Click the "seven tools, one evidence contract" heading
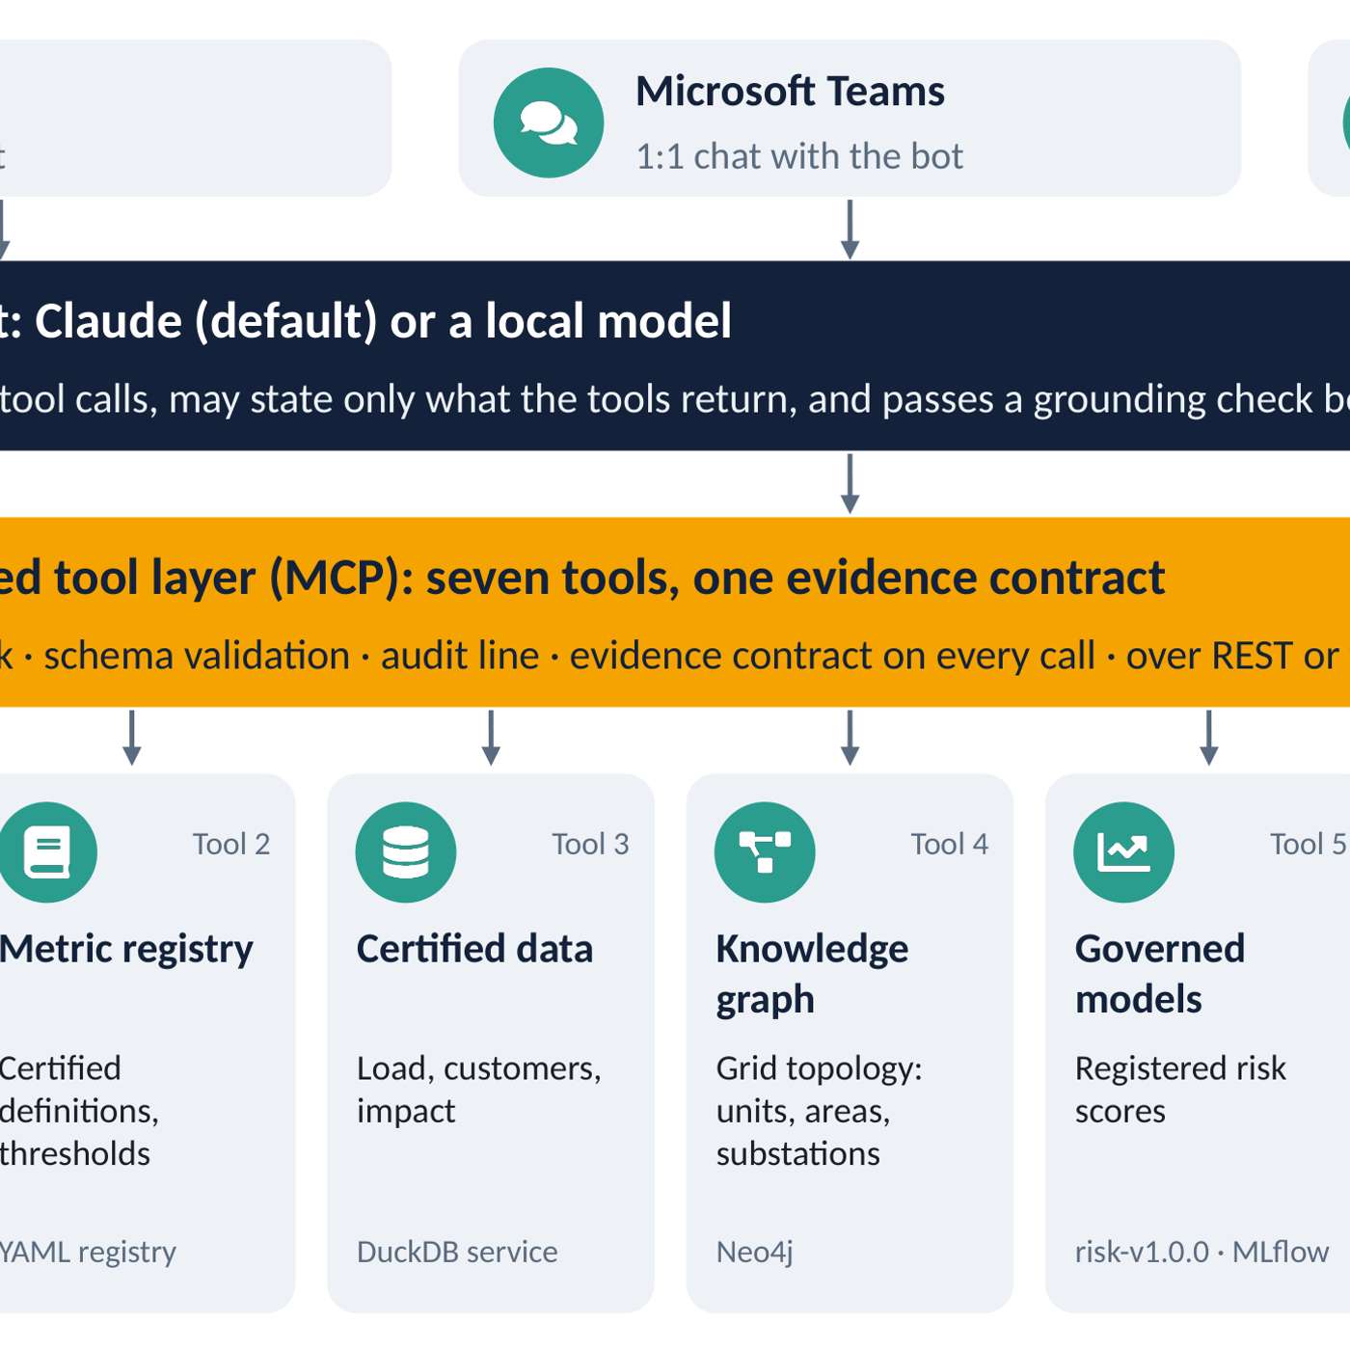This screenshot has height=1350, width=1350. (x=796, y=578)
